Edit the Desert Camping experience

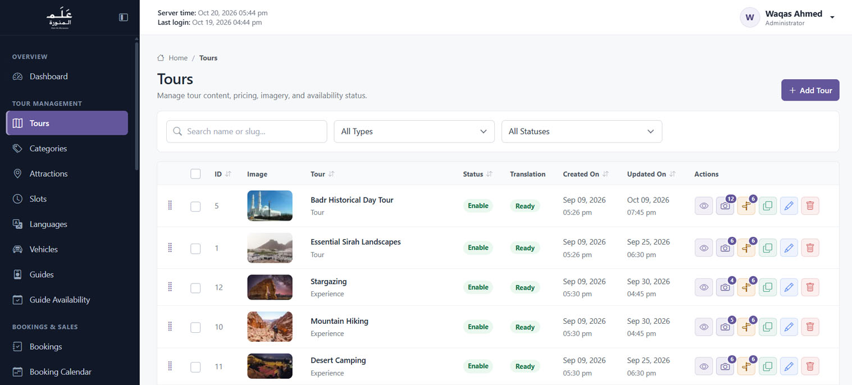(x=789, y=366)
